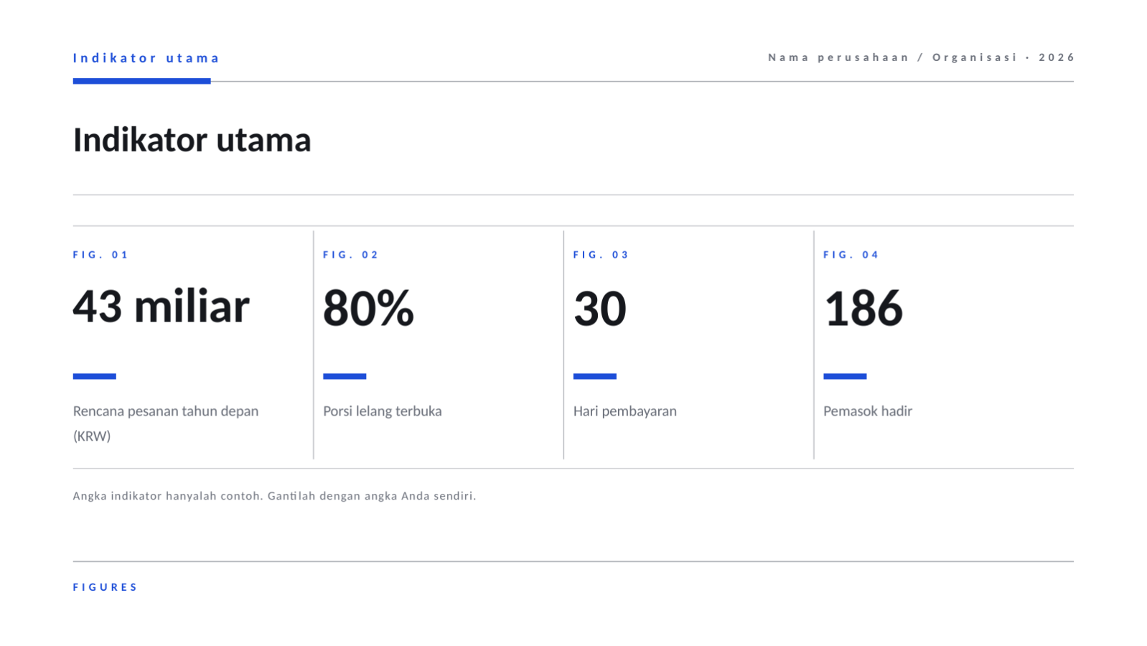Screen dimensions: 1147x646
Task: Click the "Porsi lelang terbuka" caption
Action: (383, 411)
